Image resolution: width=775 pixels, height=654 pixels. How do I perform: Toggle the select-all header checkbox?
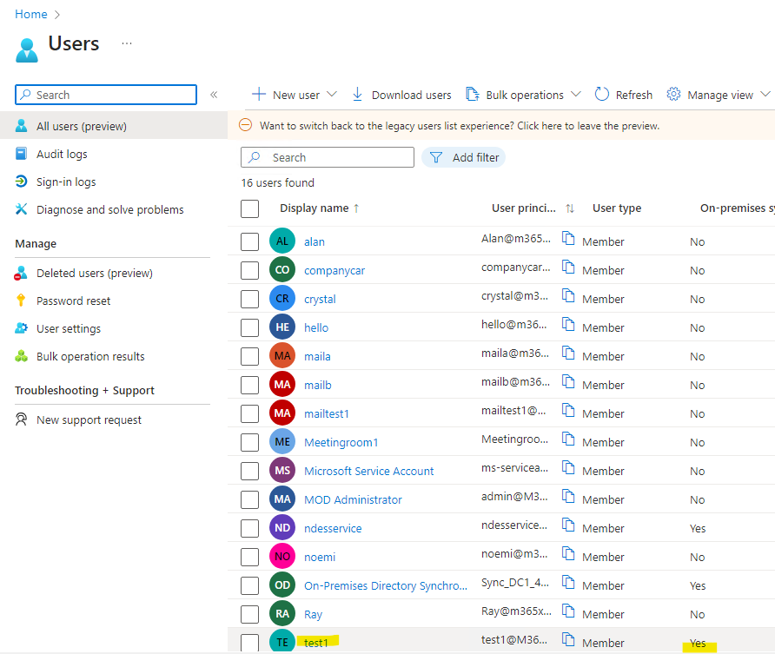[x=249, y=208]
